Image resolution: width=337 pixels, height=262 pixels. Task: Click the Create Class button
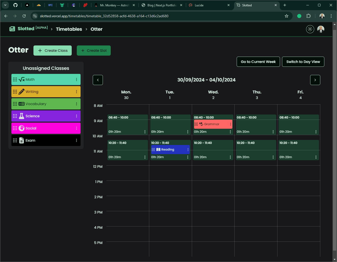click(52, 51)
